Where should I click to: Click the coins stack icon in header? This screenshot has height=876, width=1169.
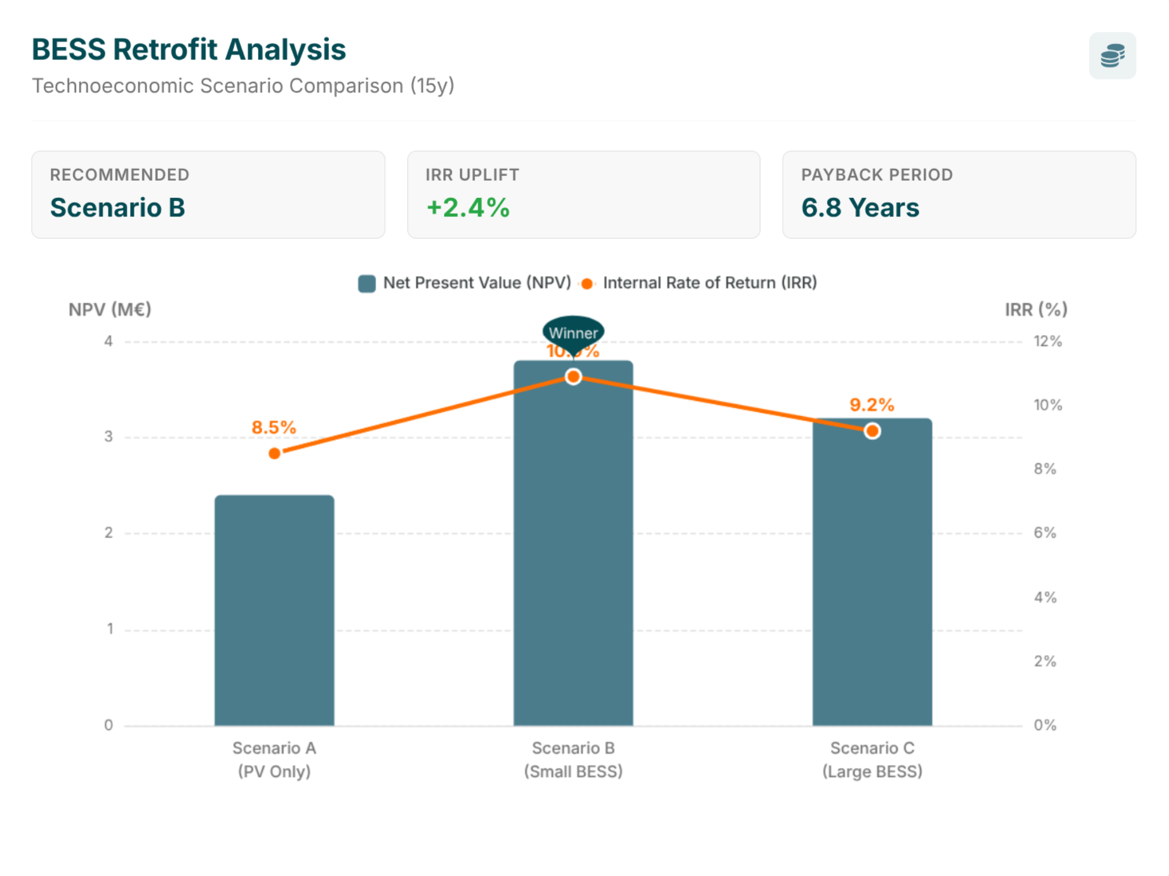pyautogui.click(x=1111, y=55)
